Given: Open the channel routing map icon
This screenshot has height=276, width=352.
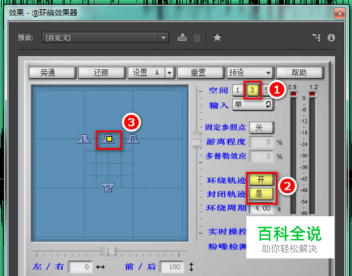Looking at the screenshot, I should (316, 37).
